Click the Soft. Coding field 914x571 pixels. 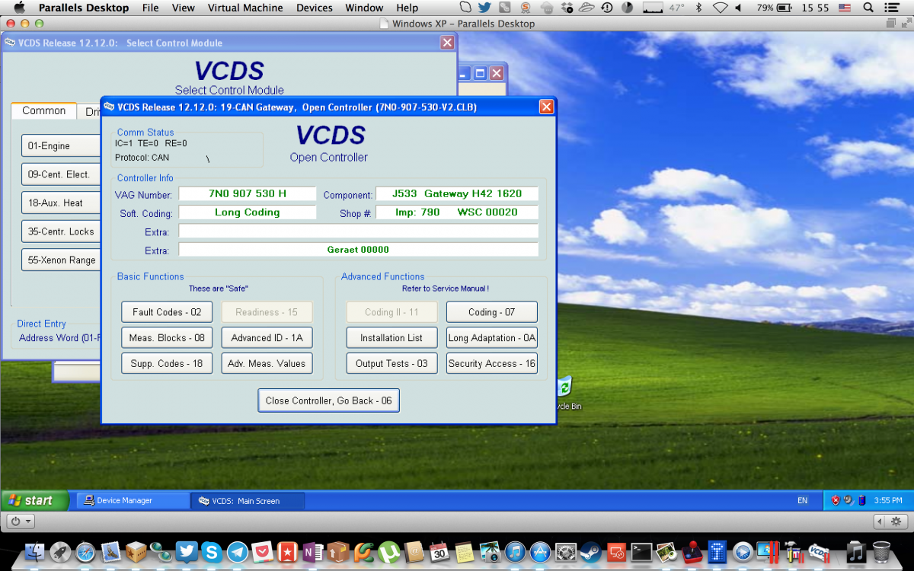[248, 212]
